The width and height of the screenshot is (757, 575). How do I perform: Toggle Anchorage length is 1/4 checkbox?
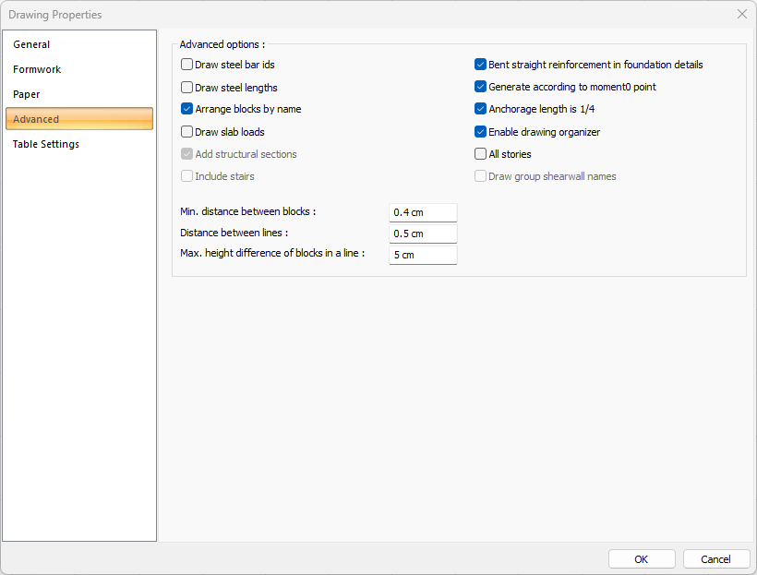480,109
